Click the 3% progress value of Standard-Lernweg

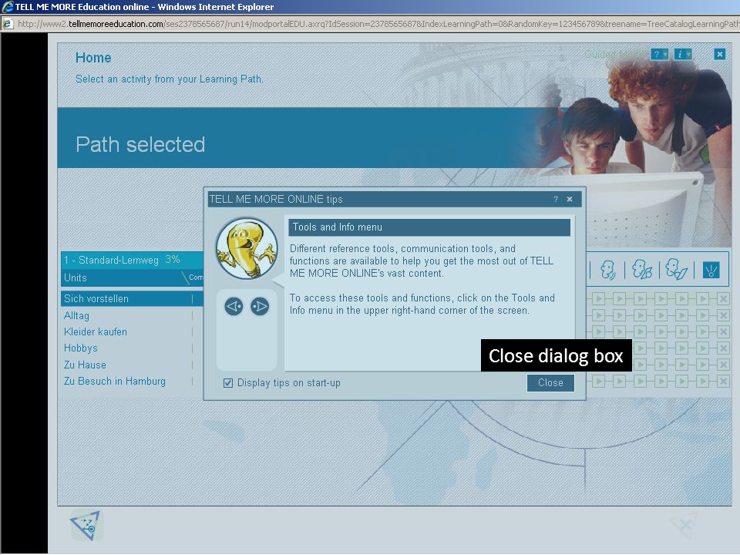[x=173, y=260]
